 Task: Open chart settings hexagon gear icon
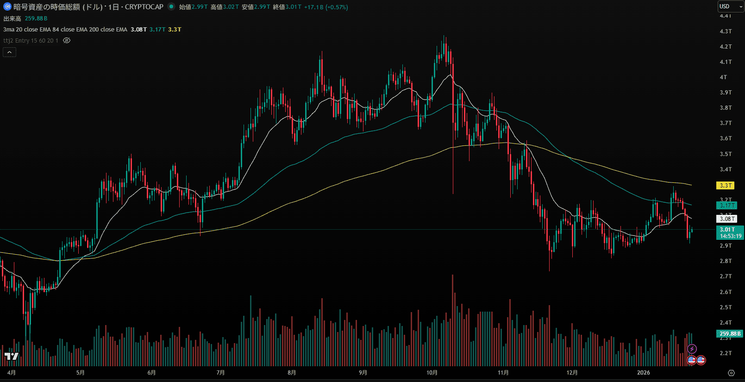[731, 373]
